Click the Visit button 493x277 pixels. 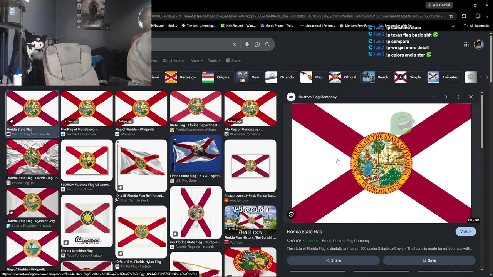pos(466,232)
